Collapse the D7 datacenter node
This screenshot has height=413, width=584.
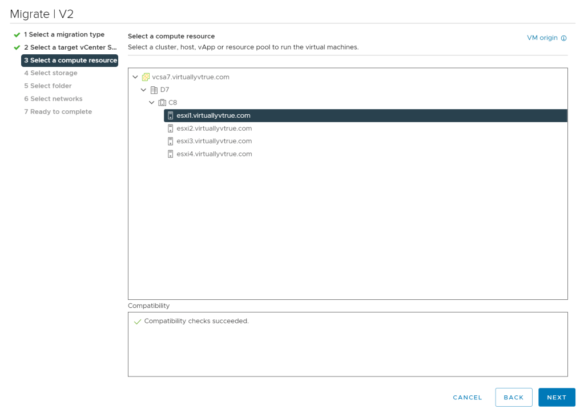point(143,90)
